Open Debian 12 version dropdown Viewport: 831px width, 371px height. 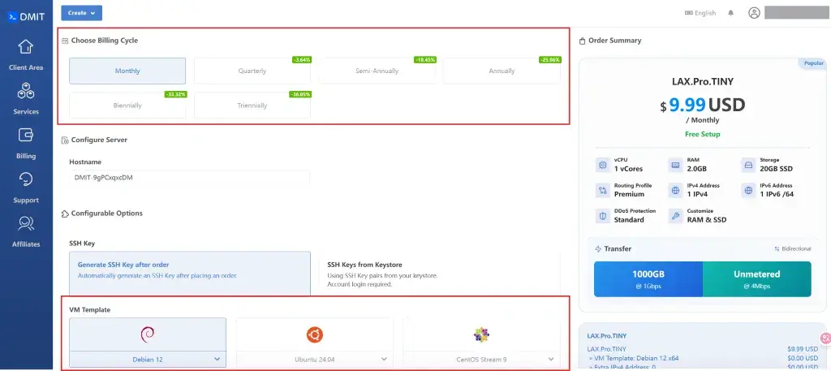pos(148,359)
